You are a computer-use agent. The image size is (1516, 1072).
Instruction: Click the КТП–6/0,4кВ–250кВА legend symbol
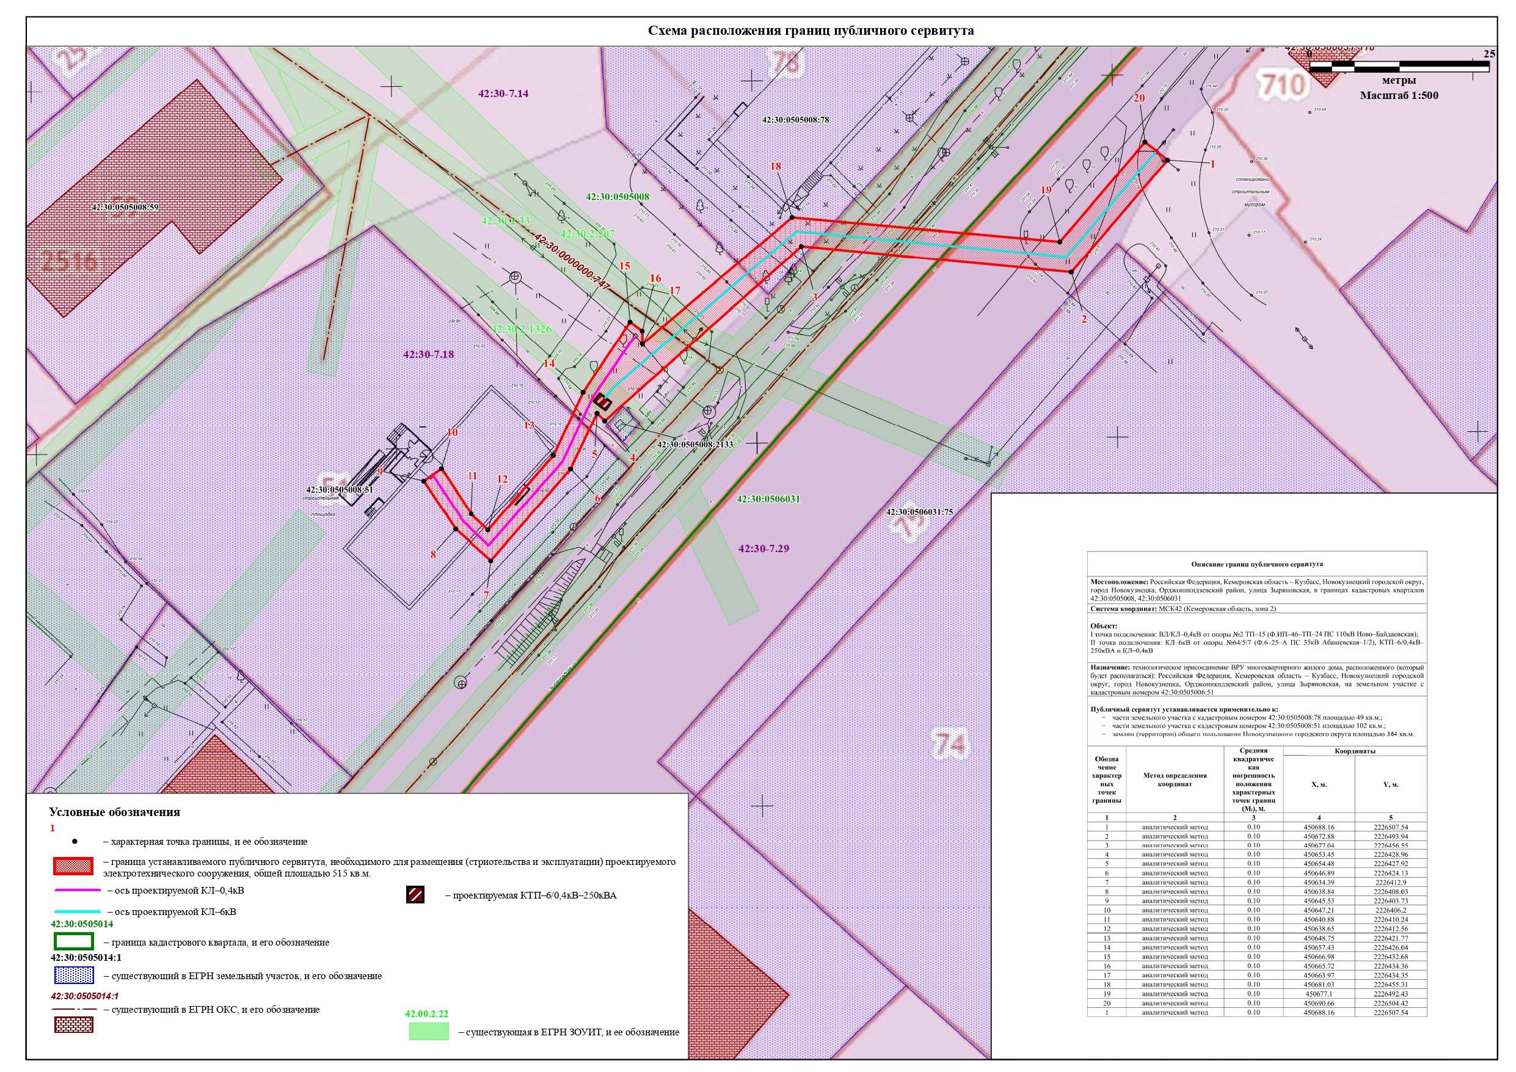coord(415,895)
